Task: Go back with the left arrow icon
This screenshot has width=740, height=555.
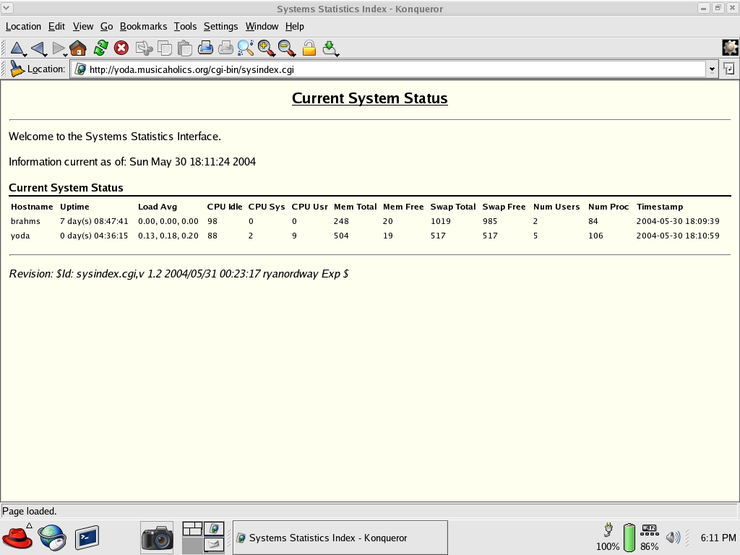Action: tap(38, 48)
